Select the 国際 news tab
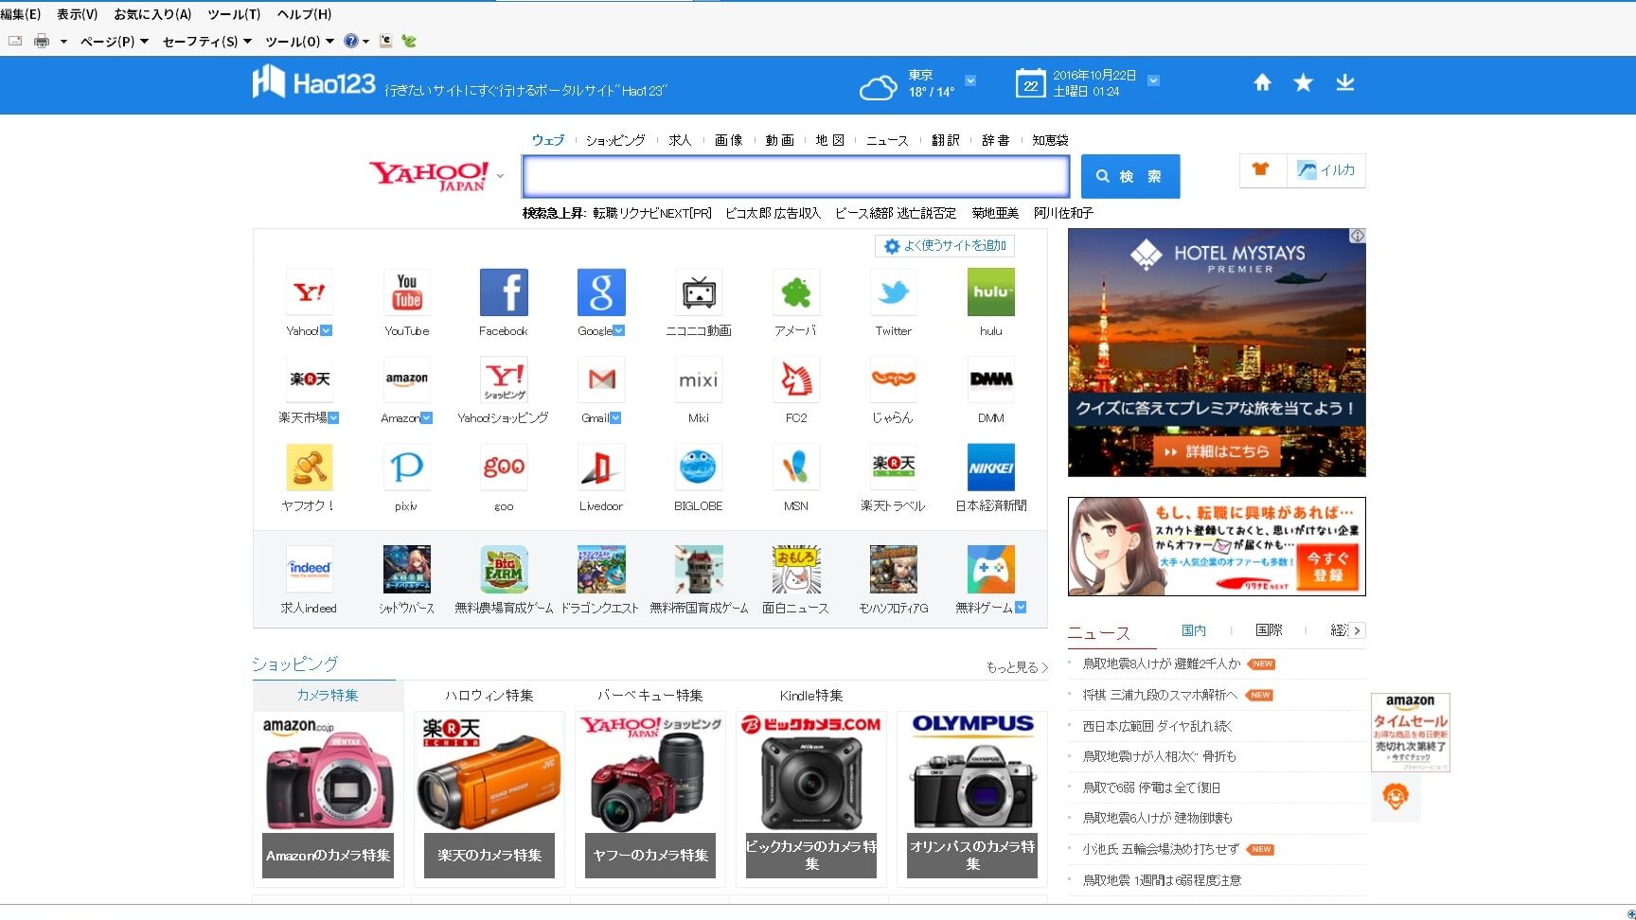The image size is (1636, 920). tap(1269, 630)
